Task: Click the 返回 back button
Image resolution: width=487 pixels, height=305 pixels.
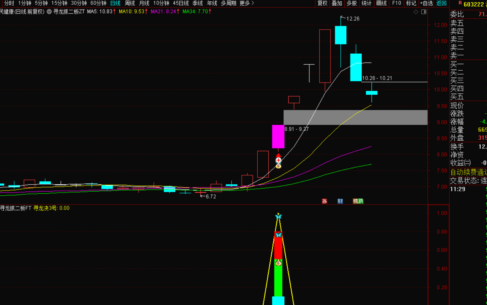Action: click(441, 3)
